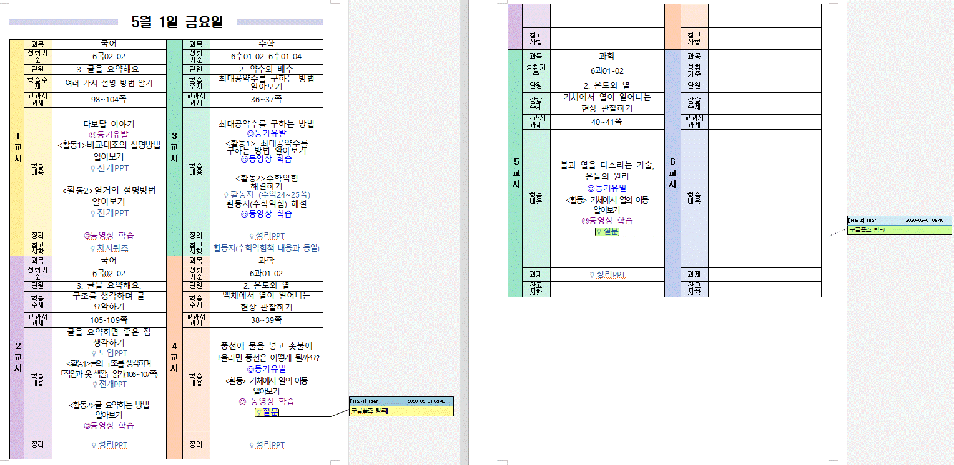954x465 pixels.
Task: Click the 6교시 period label cell
Action: point(672,173)
